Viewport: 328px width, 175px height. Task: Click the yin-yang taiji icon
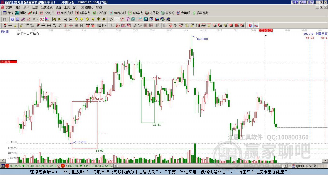[250, 26]
